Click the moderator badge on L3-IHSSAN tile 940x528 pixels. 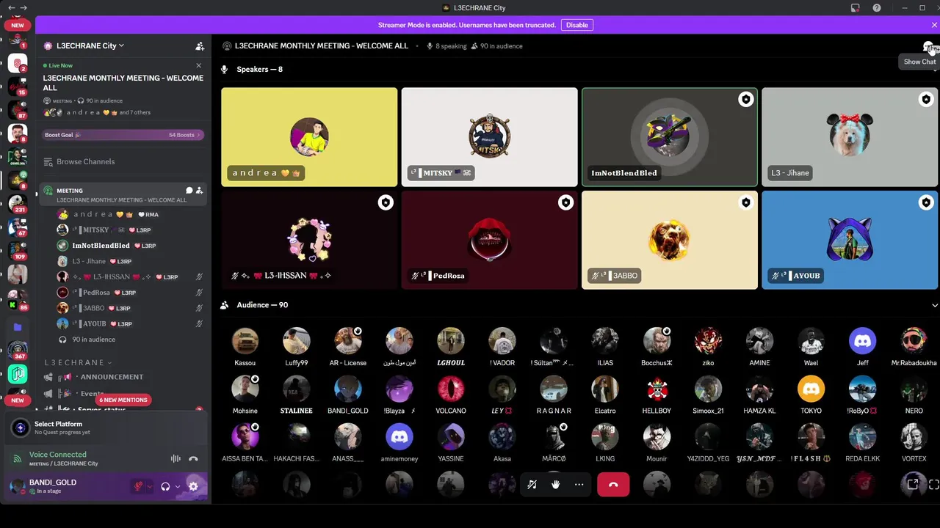click(x=386, y=202)
